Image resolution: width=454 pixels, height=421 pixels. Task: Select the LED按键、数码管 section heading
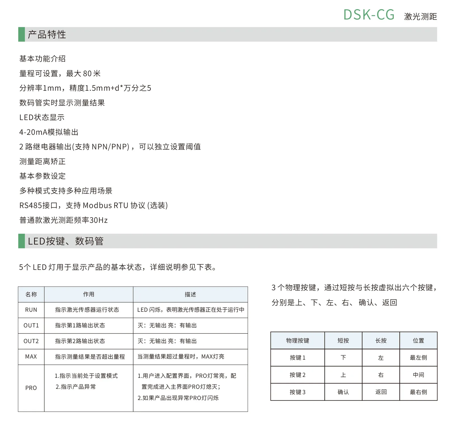66,241
